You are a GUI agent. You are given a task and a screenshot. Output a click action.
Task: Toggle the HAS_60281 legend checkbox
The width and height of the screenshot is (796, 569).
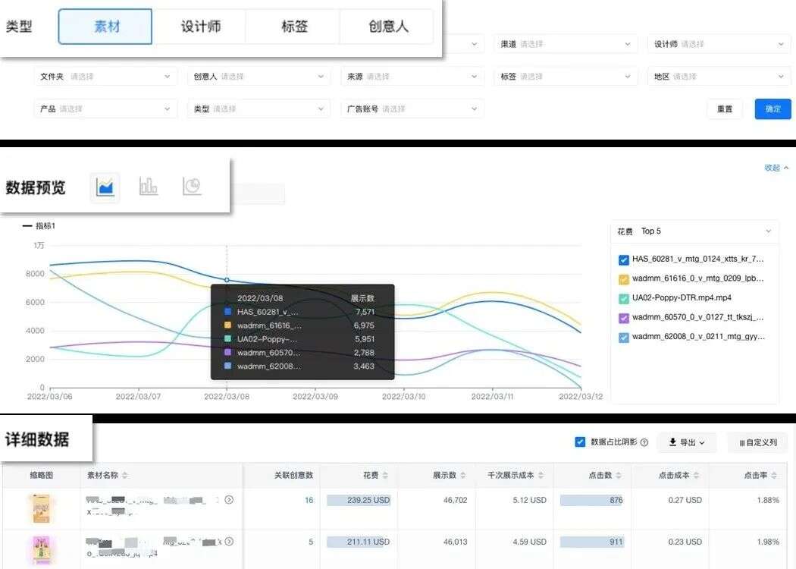point(623,259)
